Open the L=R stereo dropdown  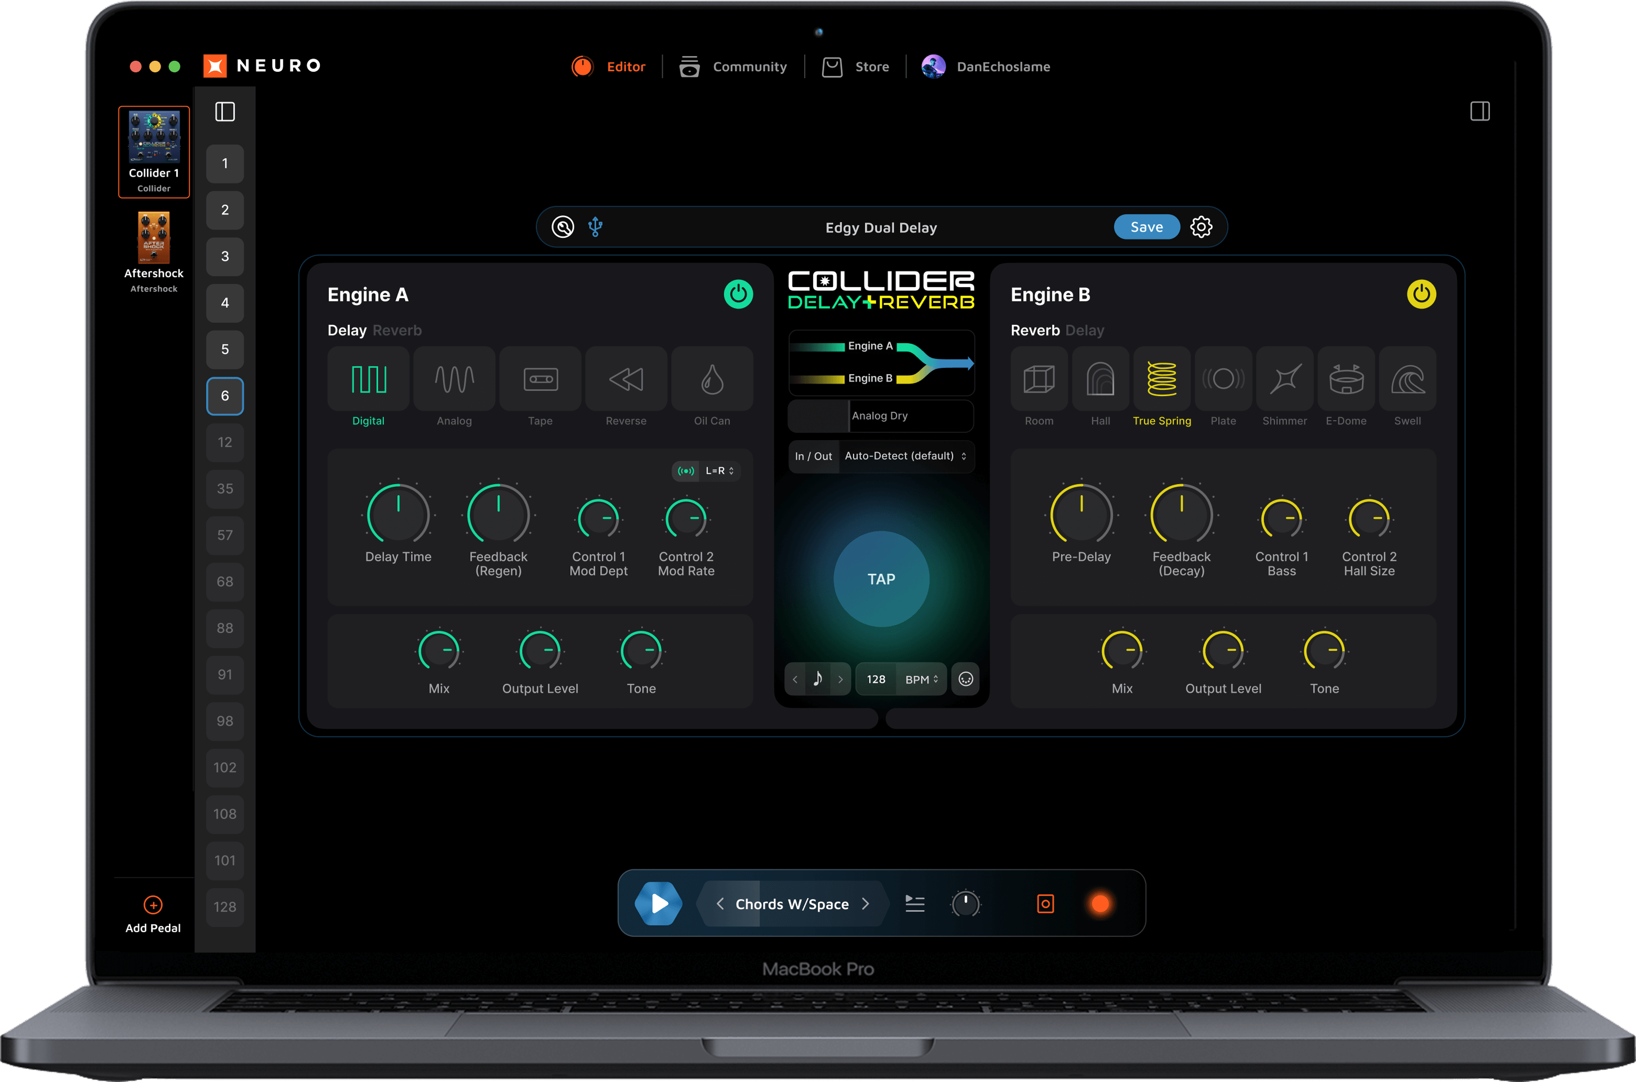pos(719,471)
